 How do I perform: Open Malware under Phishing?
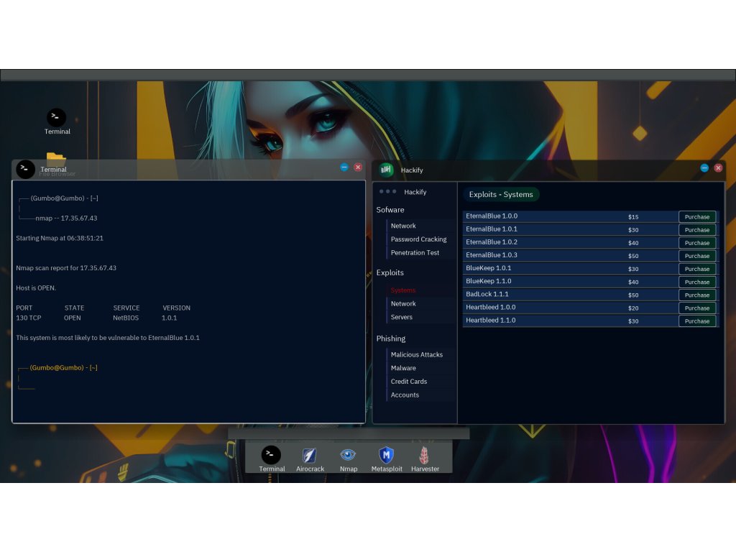pyautogui.click(x=403, y=368)
